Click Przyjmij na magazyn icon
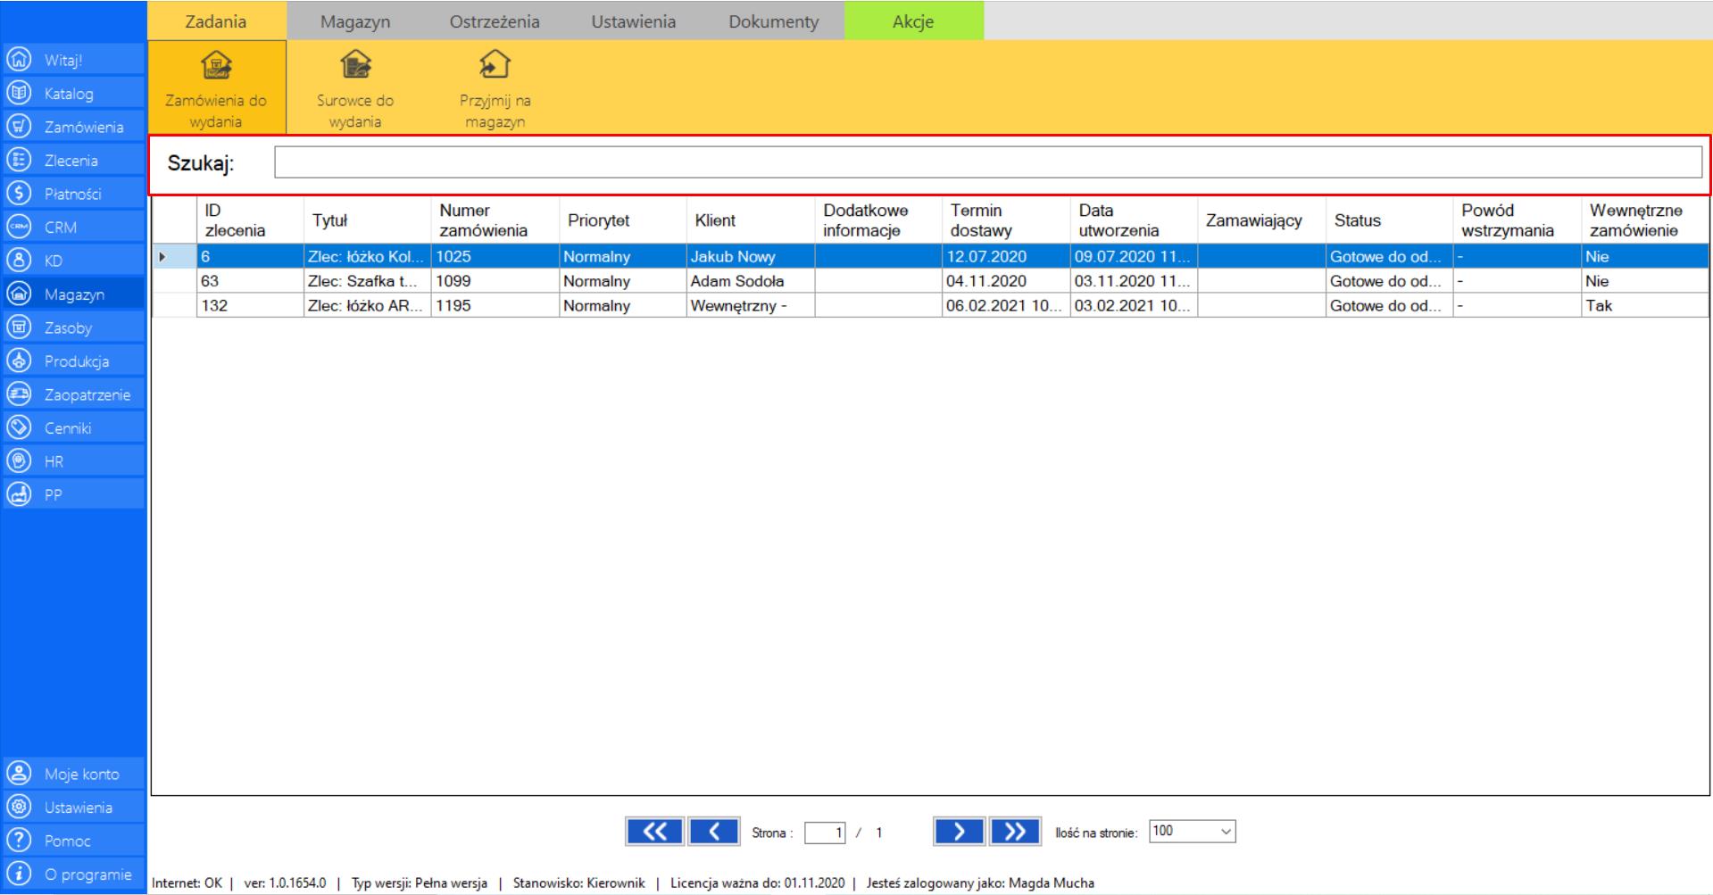This screenshot has height=895, width=1713. (x=495, y=67)
